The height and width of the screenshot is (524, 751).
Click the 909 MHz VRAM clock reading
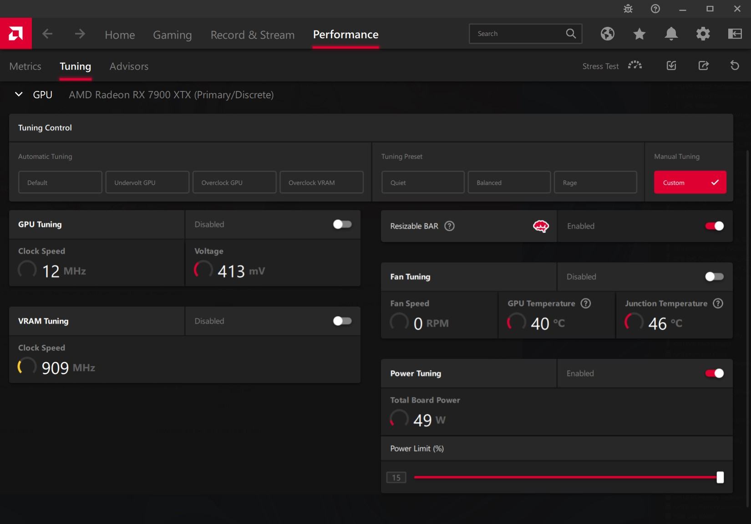68,368
